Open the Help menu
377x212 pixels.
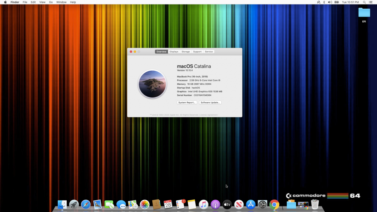pos(73,2)
